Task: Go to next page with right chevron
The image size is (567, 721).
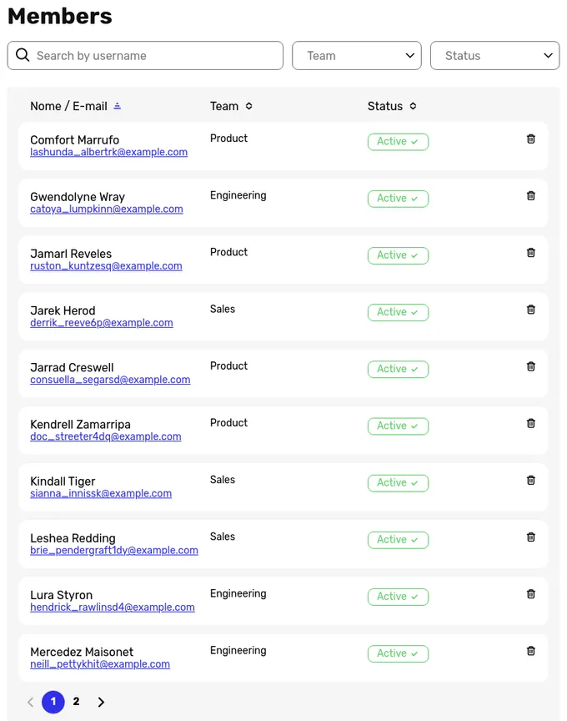Action: [101, 702]
